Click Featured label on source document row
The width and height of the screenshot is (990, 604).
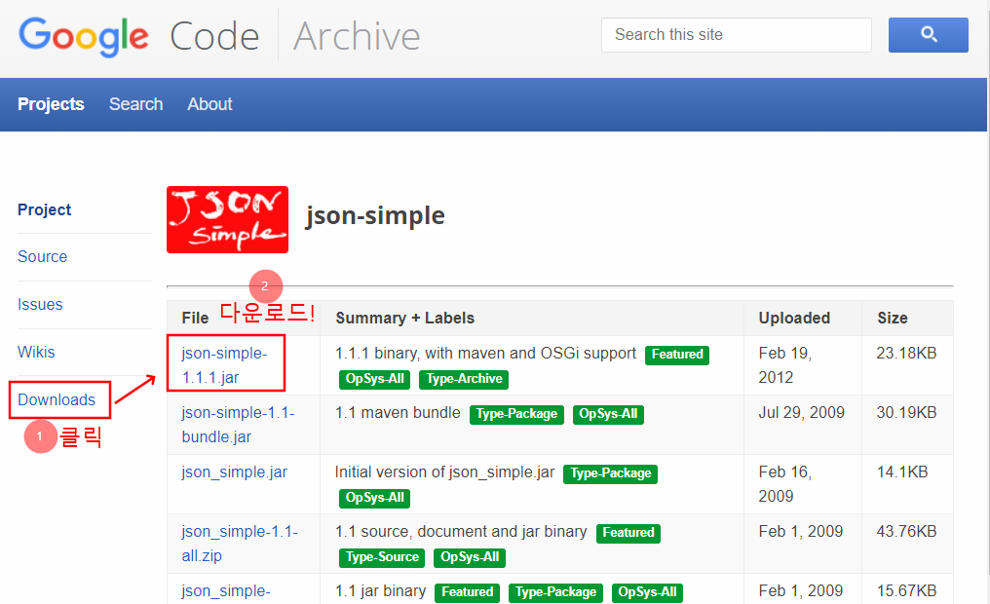(628, 533)
